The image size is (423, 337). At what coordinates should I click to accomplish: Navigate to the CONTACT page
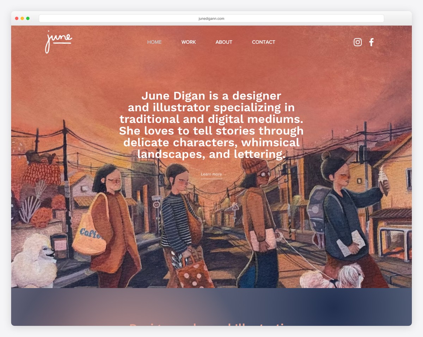coord(263,42)
